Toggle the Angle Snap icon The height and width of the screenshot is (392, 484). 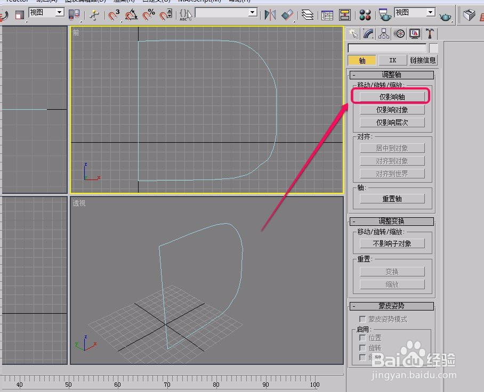[131, 14]
